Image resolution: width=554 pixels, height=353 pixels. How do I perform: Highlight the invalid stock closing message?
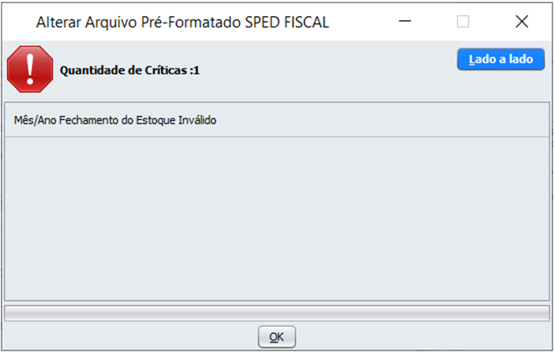[x=115, y=120]
